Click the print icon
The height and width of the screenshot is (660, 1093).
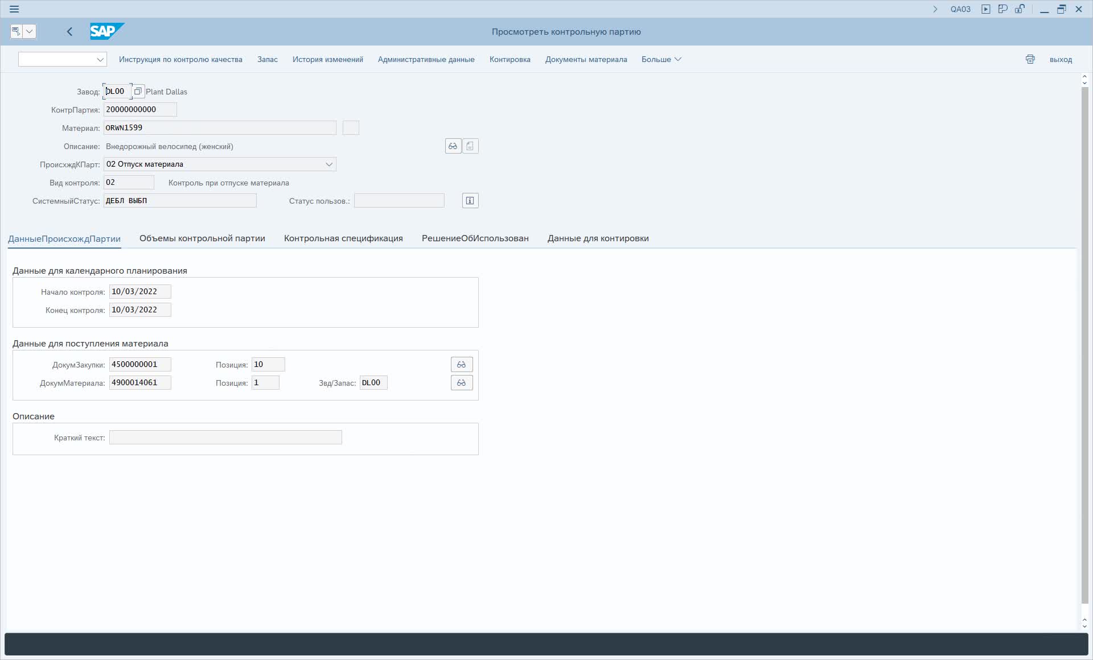(1030, 59)
